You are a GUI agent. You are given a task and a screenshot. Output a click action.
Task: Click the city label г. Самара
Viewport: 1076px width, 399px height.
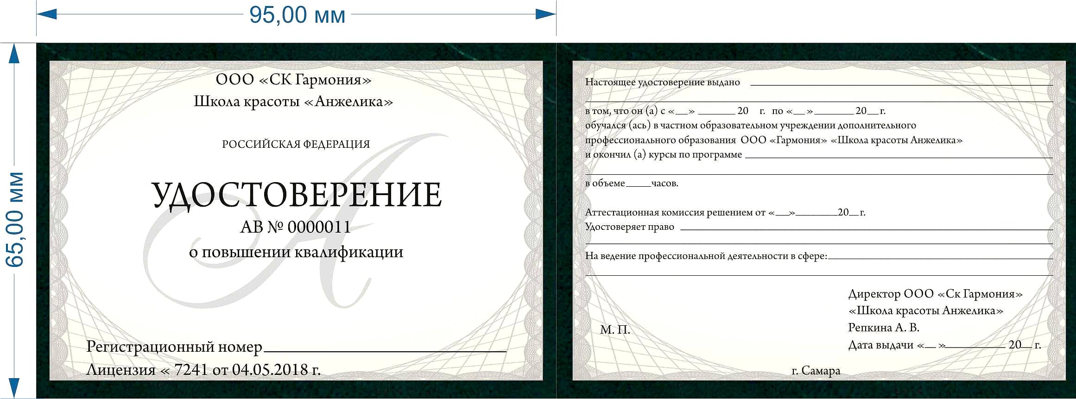[816, 371]
